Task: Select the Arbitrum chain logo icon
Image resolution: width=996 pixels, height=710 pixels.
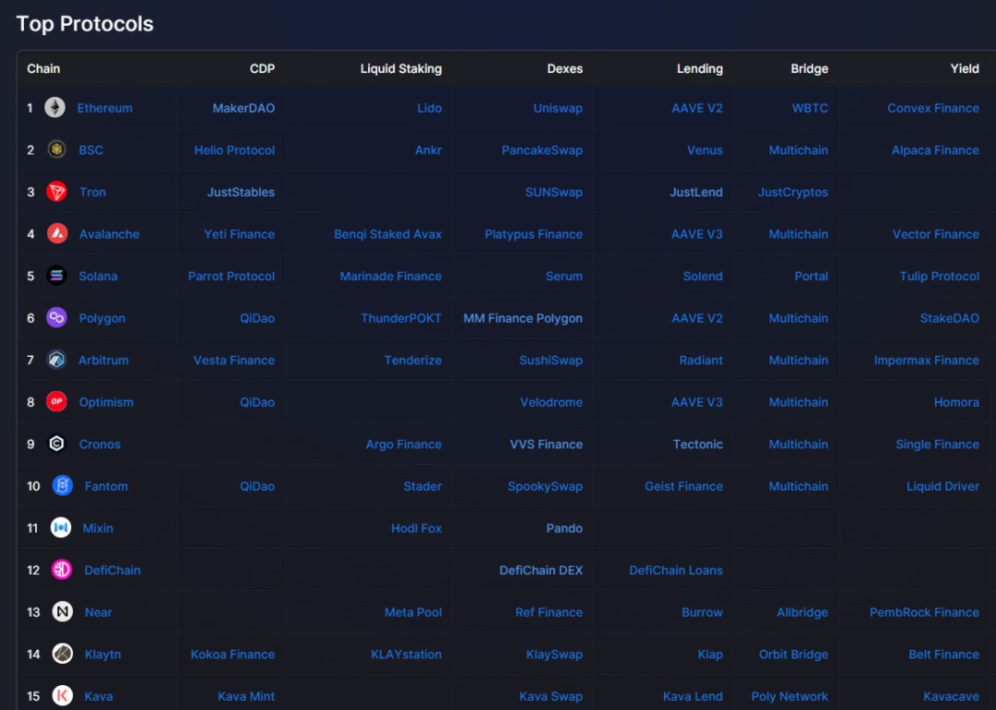Action: (x=57, y=360)
